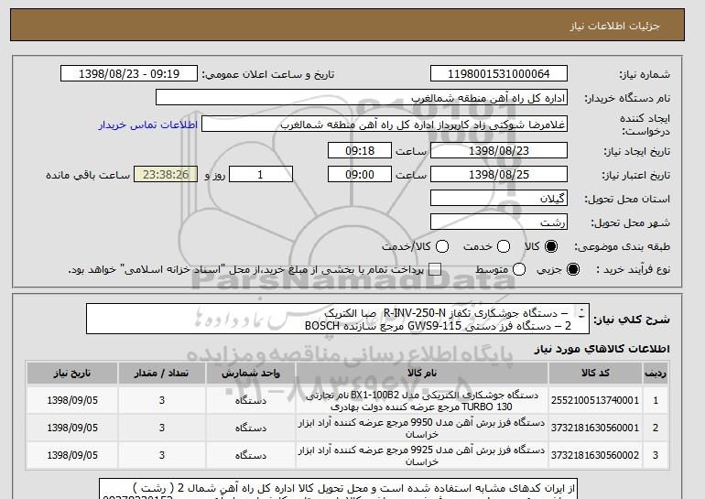This screenshot has height=499, width=705.
Task: Click the جزئیات اطلاعات نیاز header title
Action: (614, 26)
